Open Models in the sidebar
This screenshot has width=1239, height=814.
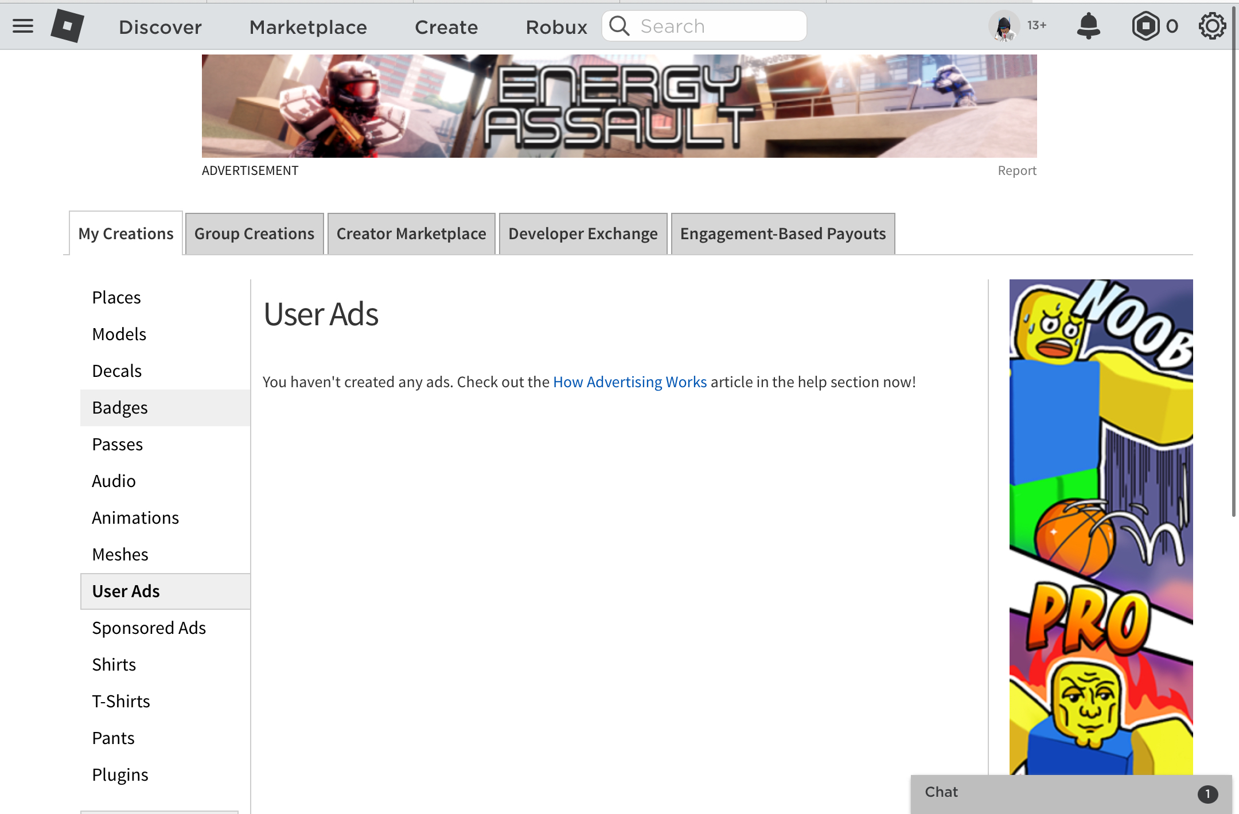[165, 334]
